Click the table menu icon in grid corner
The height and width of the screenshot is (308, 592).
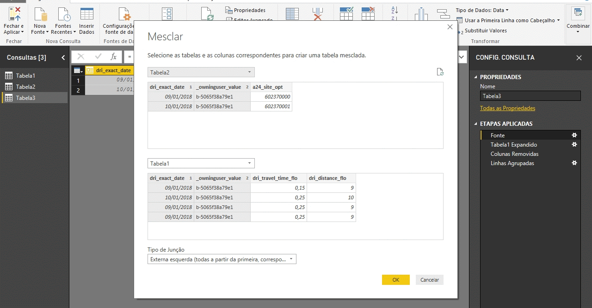78,70
